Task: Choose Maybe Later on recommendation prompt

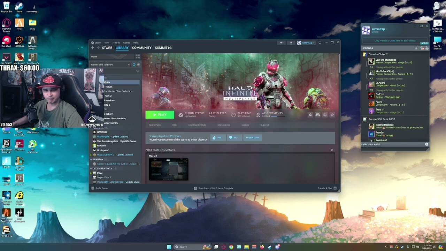Action: coord(253,137)
